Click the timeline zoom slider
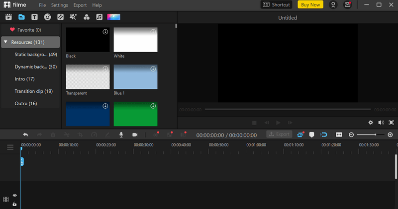Viewport: 398px width, 209px height. (x=370, y=135)
